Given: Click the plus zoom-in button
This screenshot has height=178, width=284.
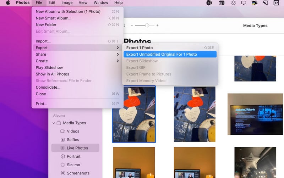Looking at the screenshot, I should 157,26.
